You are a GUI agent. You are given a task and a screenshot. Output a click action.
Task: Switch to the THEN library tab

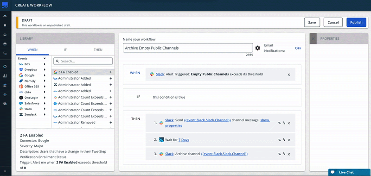(98, 50)
